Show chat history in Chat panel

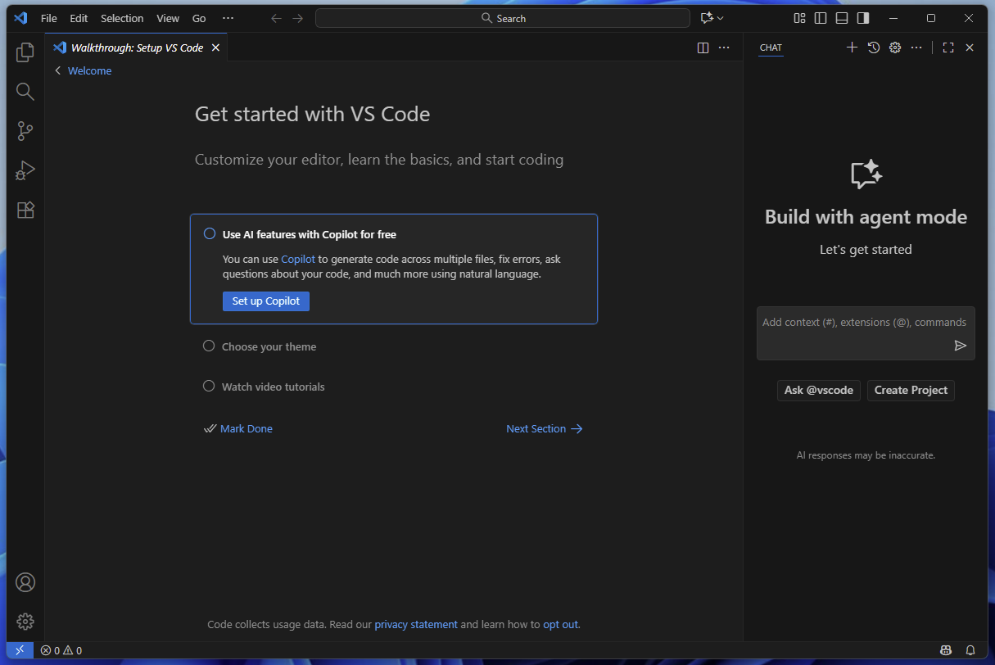point(874,47)
